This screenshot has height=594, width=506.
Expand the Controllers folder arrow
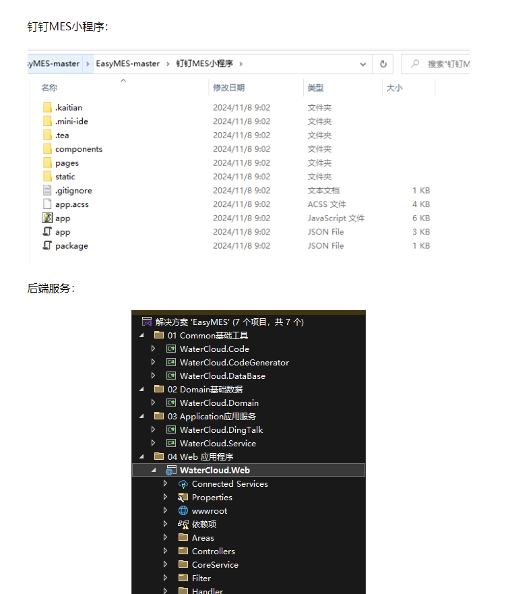(165, 551)
